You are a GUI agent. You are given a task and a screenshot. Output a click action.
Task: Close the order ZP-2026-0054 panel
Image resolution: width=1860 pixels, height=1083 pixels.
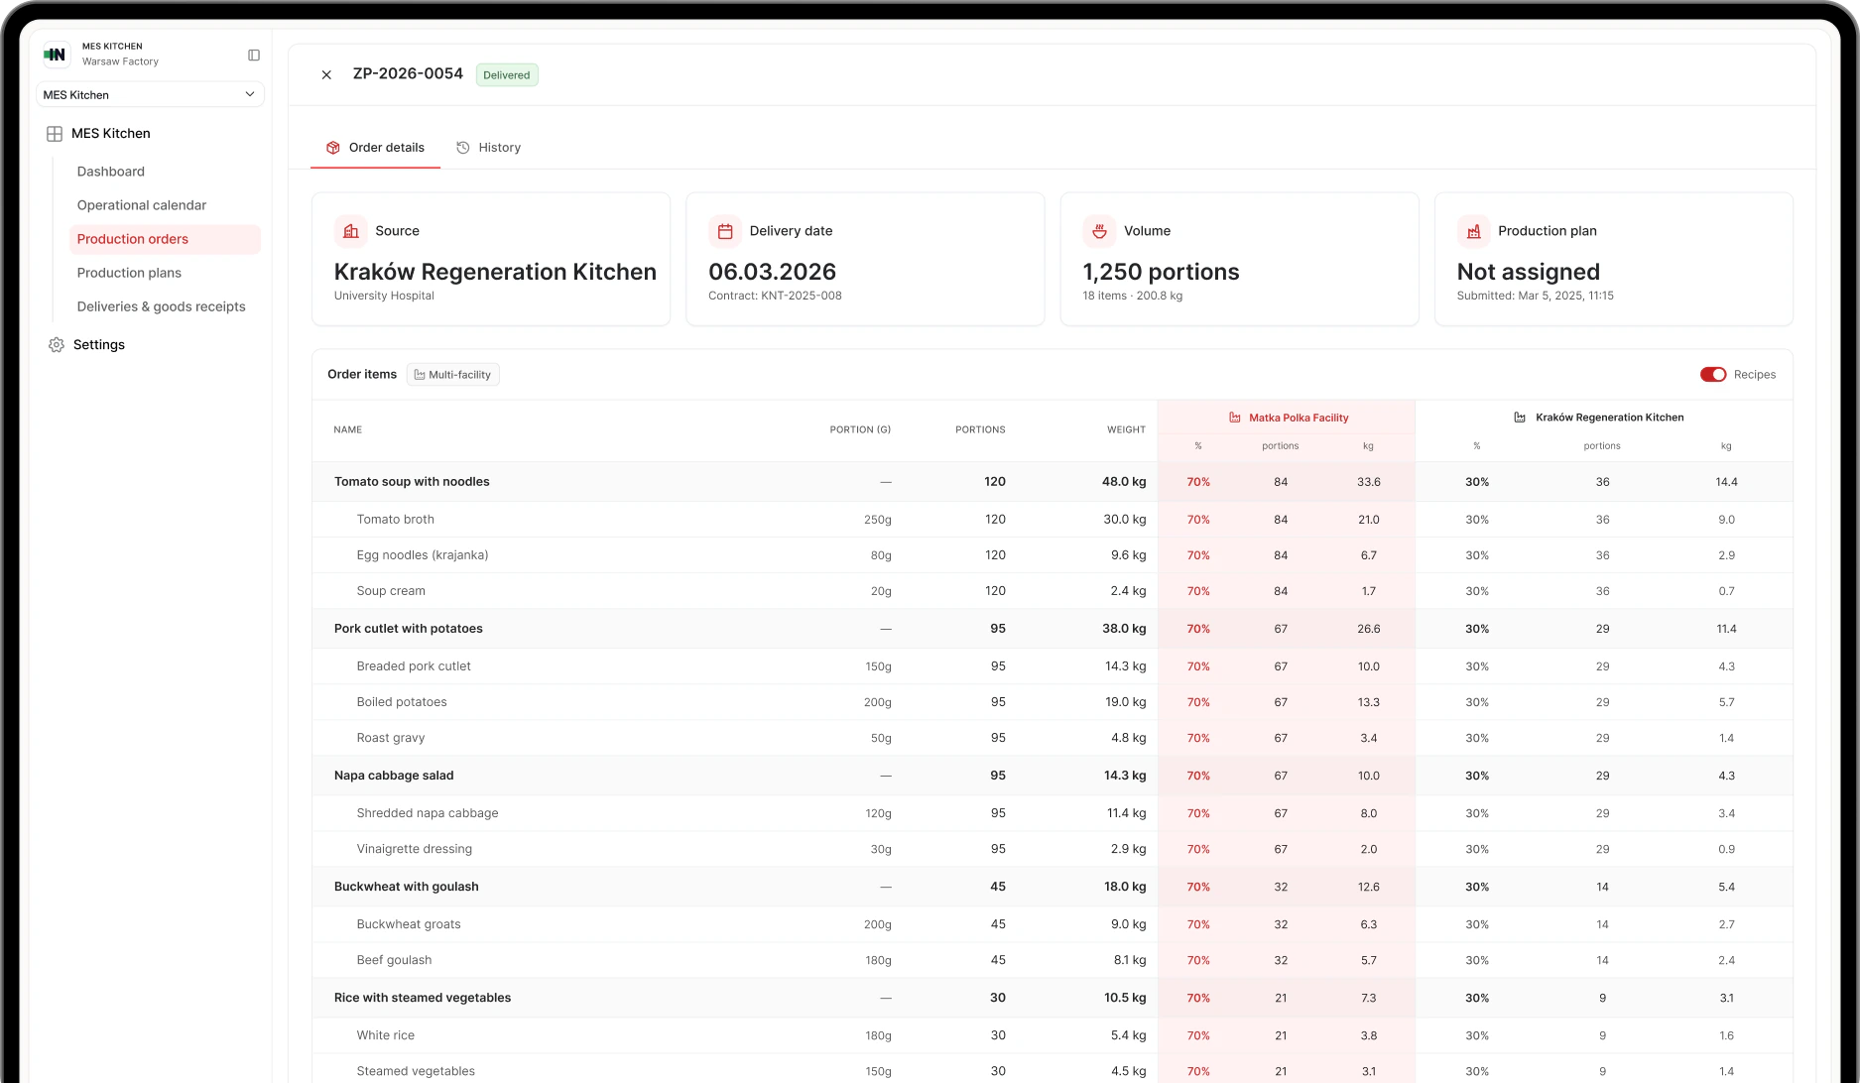pos(326,75)
